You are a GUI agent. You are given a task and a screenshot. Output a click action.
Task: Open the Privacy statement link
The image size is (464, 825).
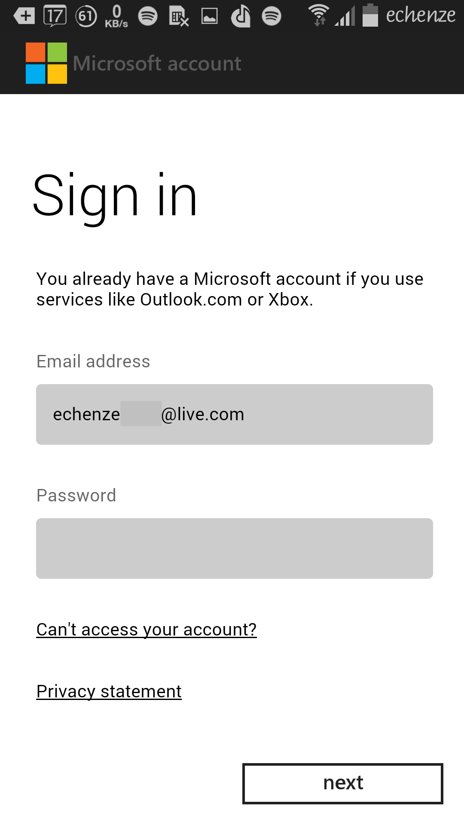109,692
